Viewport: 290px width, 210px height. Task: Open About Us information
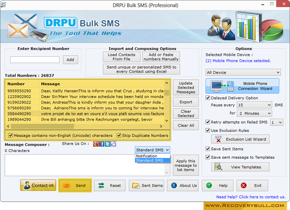(x=182, y=186)
